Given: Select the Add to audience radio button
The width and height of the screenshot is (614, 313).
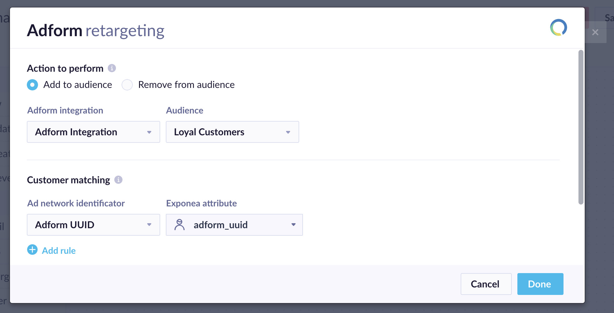Looking at the screenshot, I should click(x=32, y=85).
